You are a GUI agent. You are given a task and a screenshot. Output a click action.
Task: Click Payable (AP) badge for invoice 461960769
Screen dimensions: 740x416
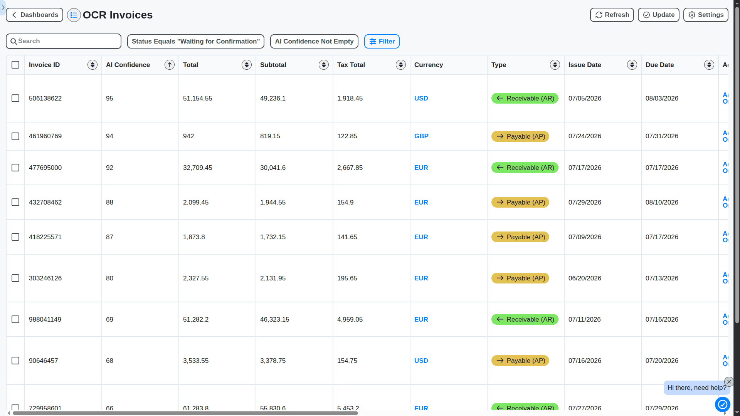[x=520, y=136]
